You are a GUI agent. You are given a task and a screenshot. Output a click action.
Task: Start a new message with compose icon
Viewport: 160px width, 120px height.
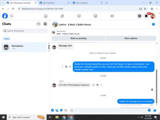pyautogui.click(x=45, y=24)
